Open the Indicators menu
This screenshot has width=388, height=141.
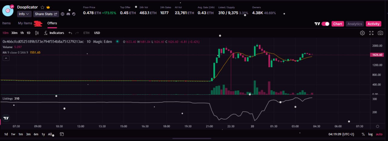coord(54,33)
